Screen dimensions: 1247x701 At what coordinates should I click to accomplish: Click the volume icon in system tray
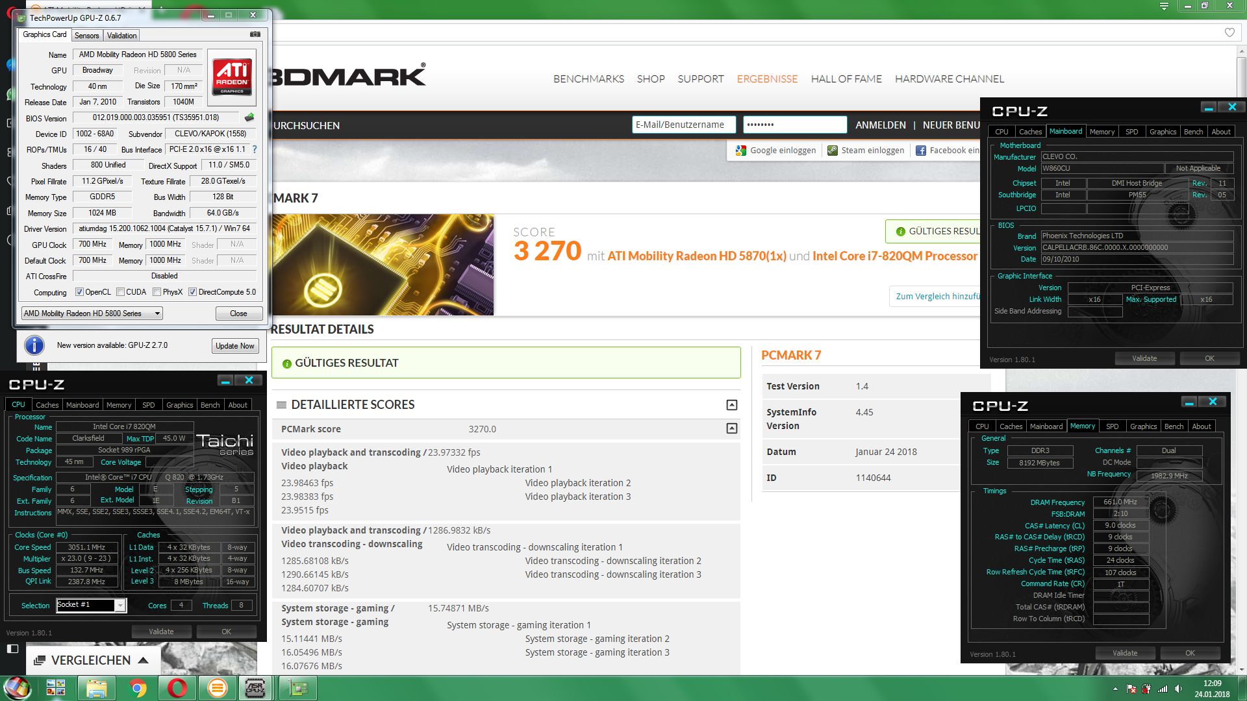pyautogui.click(x=1178, y=689)
